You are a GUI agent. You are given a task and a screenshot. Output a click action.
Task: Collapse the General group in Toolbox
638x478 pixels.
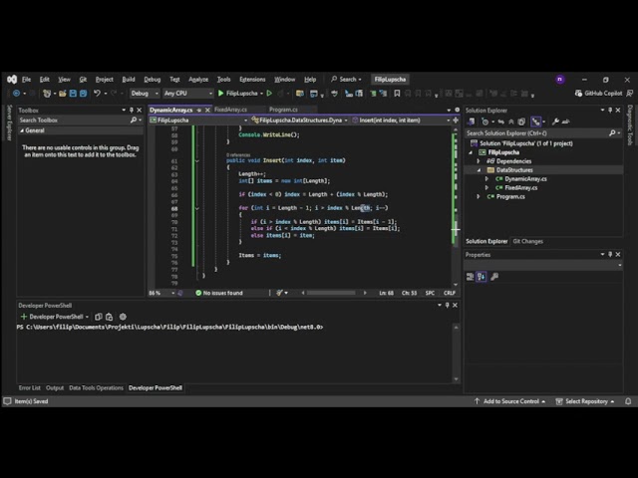tap(22, 130)
